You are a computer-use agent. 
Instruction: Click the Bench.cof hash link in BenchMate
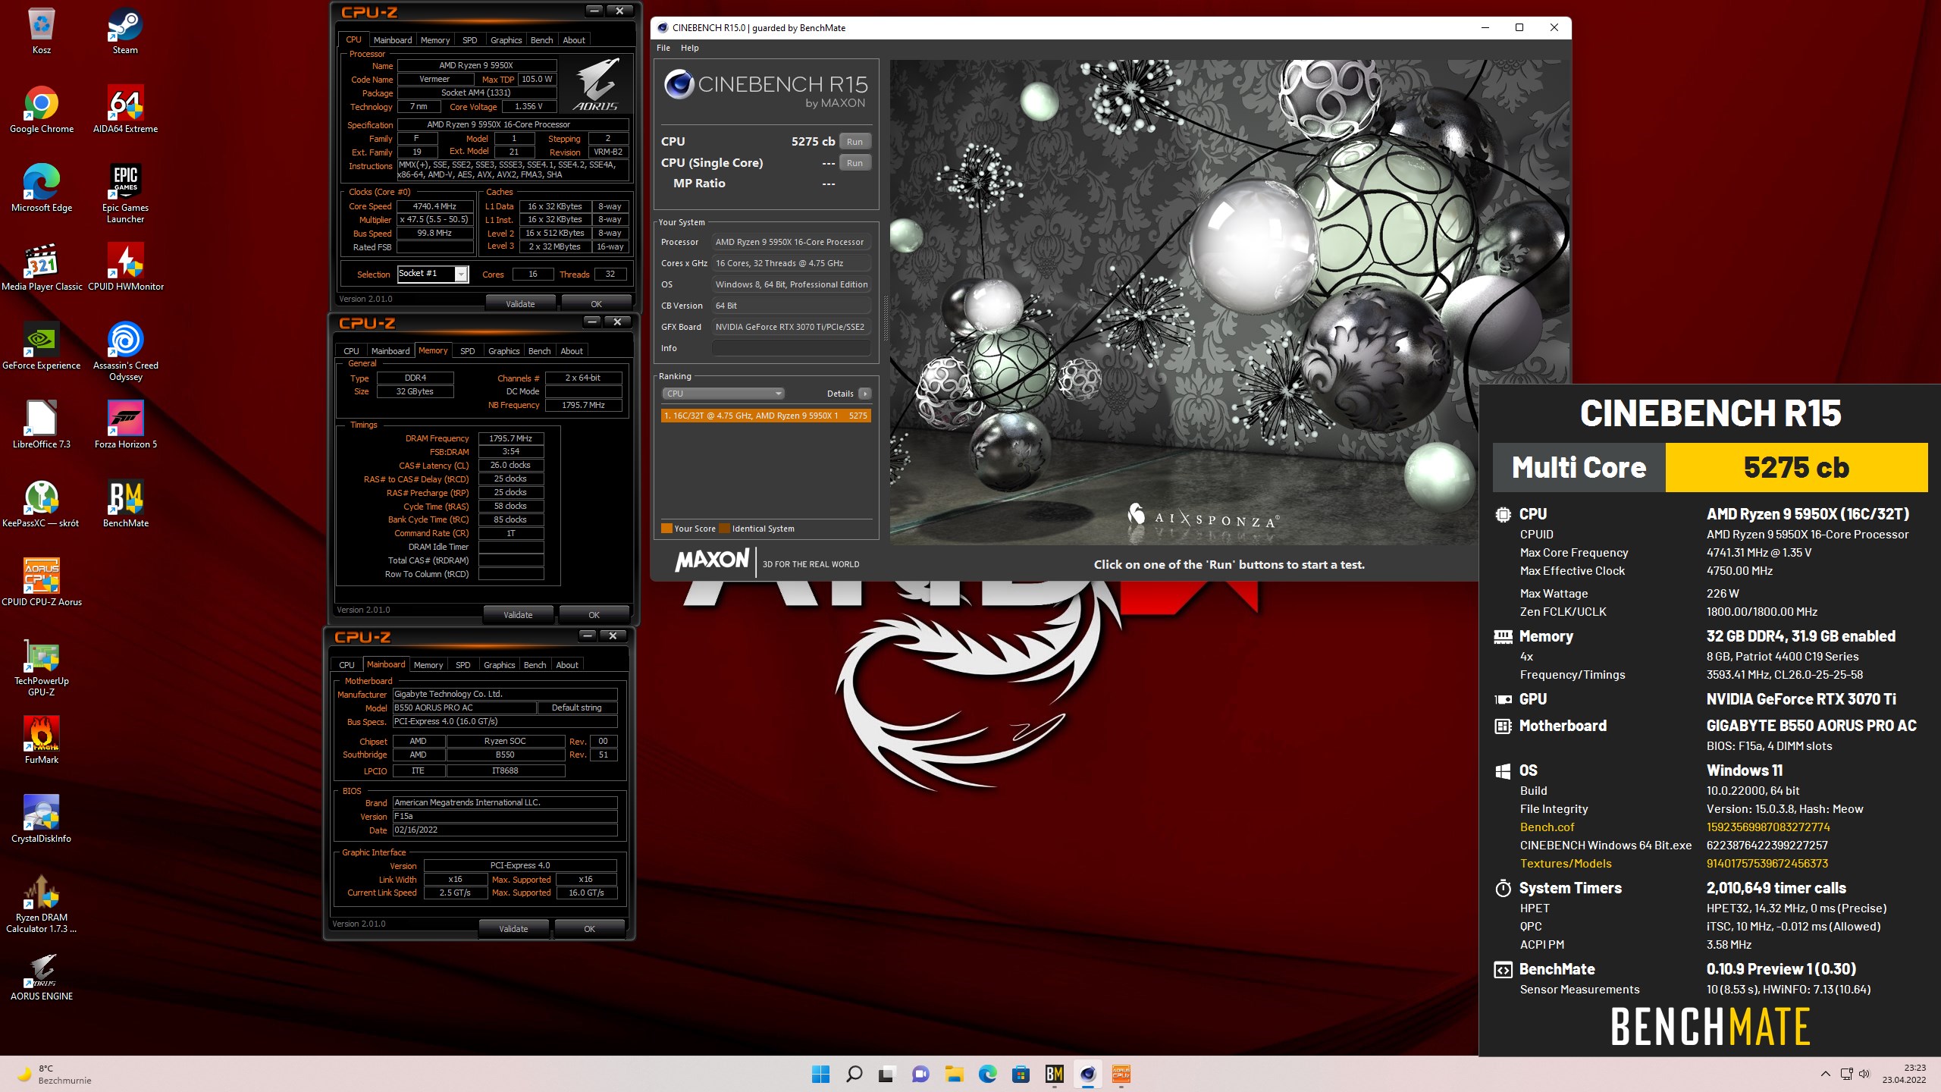tap(1767, 827)
